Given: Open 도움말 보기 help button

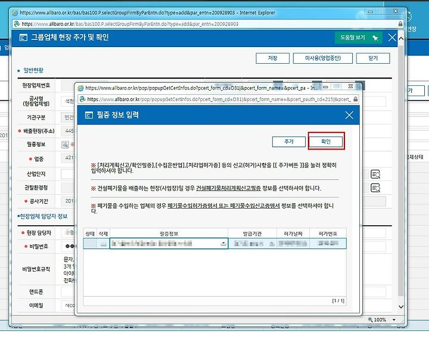Looking at the screenshot, I should pos(359,38).
